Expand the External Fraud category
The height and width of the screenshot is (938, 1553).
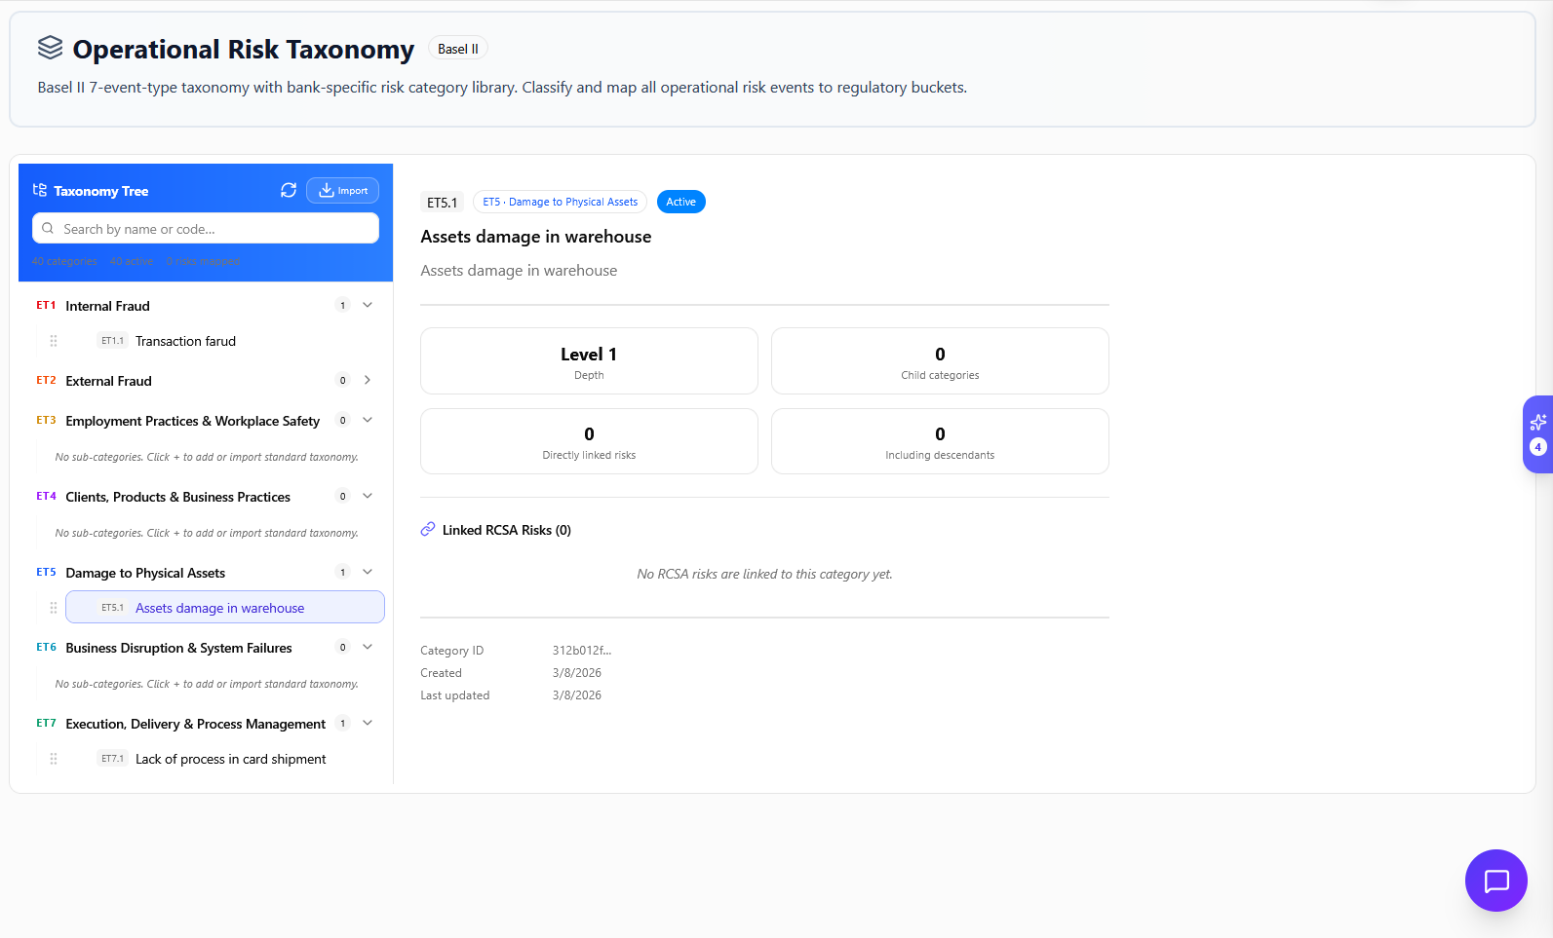368,380
